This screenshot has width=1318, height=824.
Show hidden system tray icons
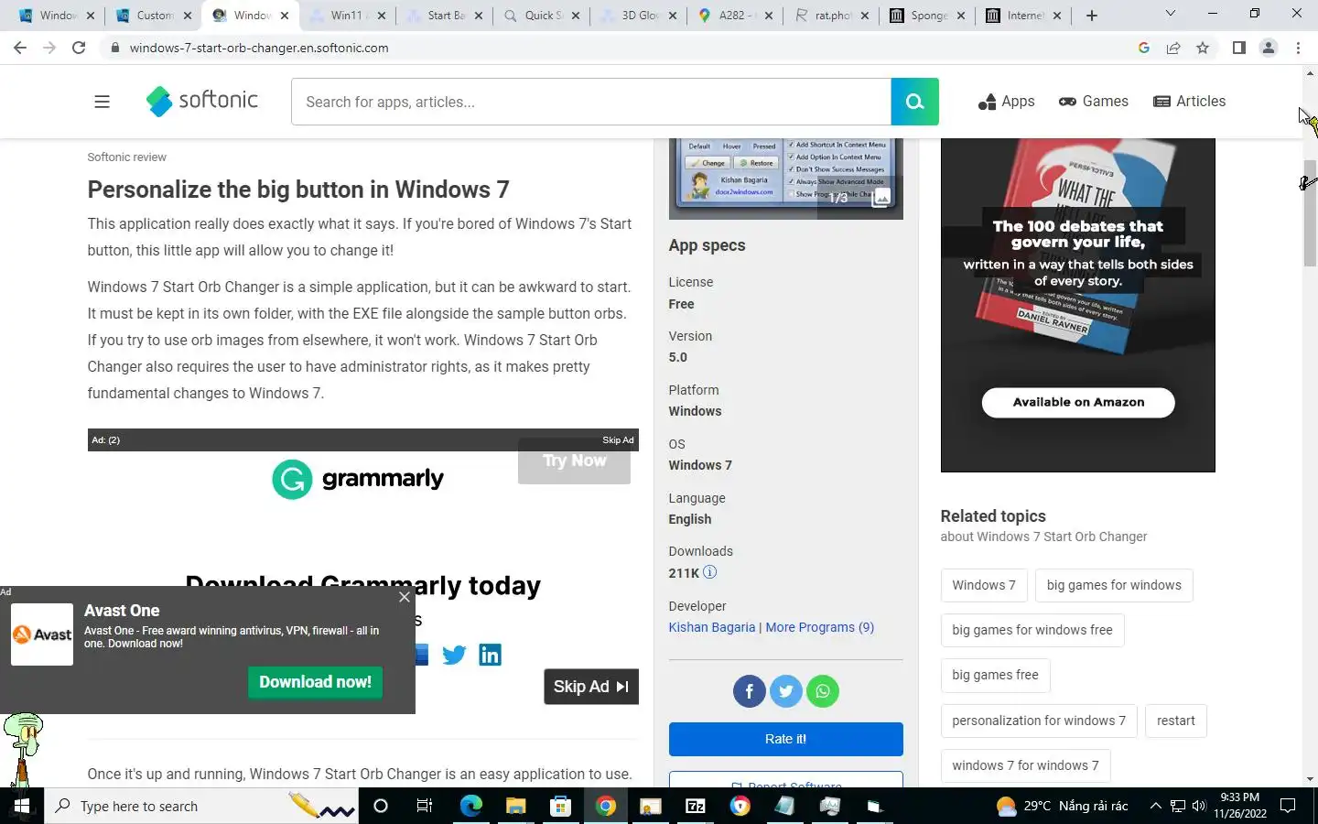(x=1155, y=806)
